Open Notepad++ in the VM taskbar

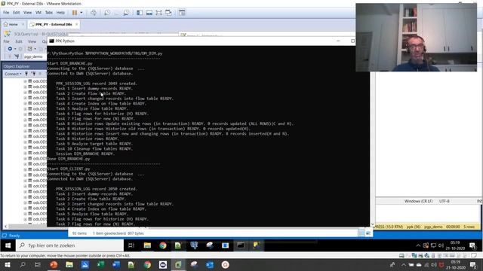point(178,245)
